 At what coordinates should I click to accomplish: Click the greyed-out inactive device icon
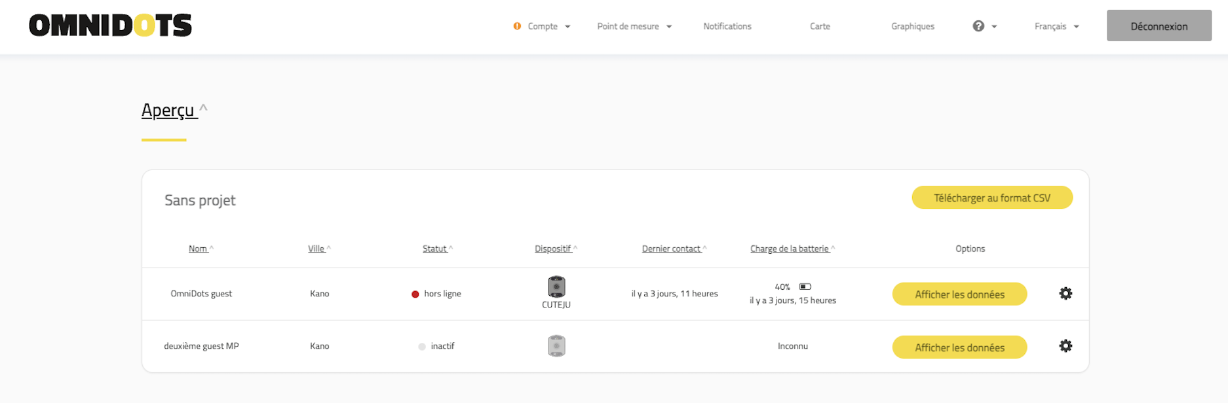click(x=556, y=345)
